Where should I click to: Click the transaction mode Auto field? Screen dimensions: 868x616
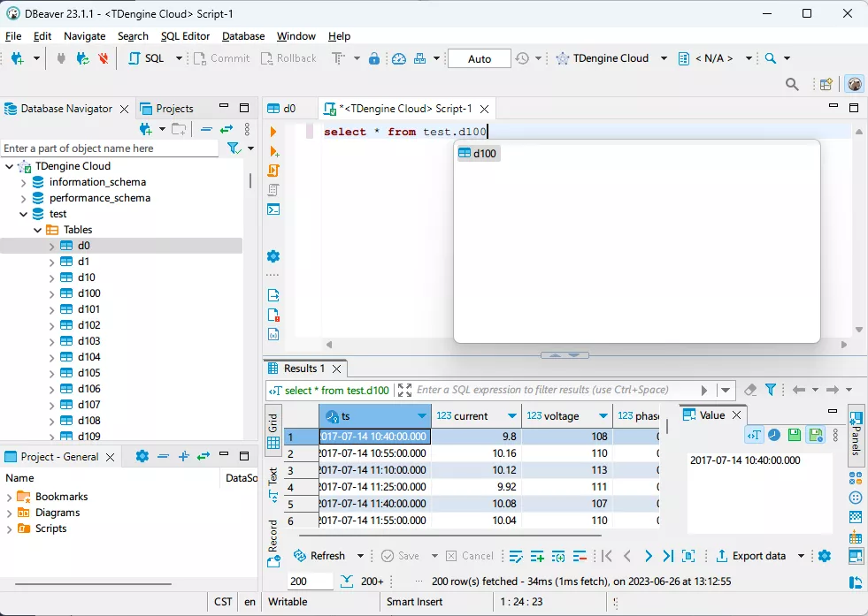[479, 58]
